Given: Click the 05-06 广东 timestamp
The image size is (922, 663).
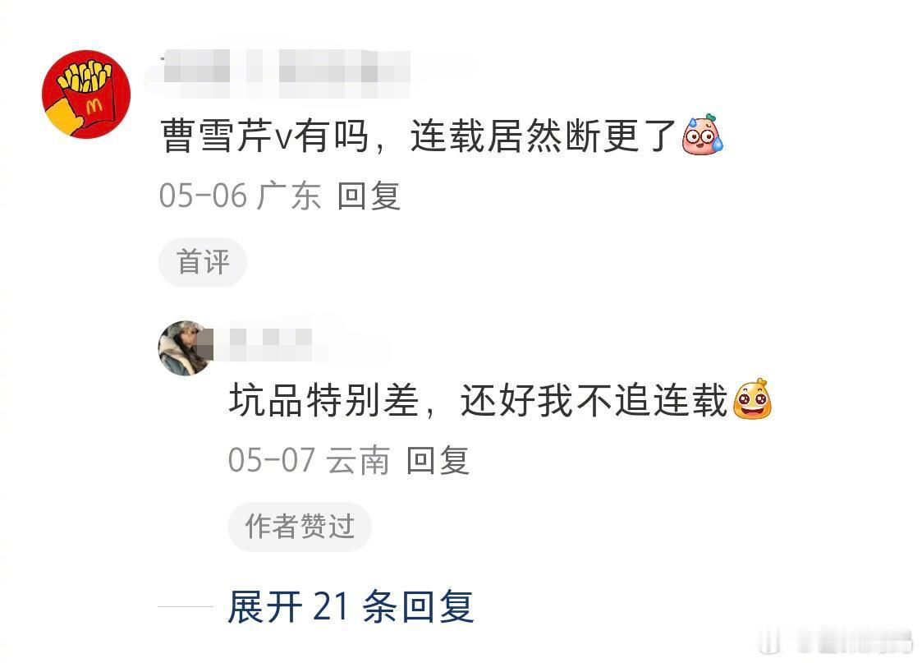Looking at the screenshot, I should click(240, 196).
